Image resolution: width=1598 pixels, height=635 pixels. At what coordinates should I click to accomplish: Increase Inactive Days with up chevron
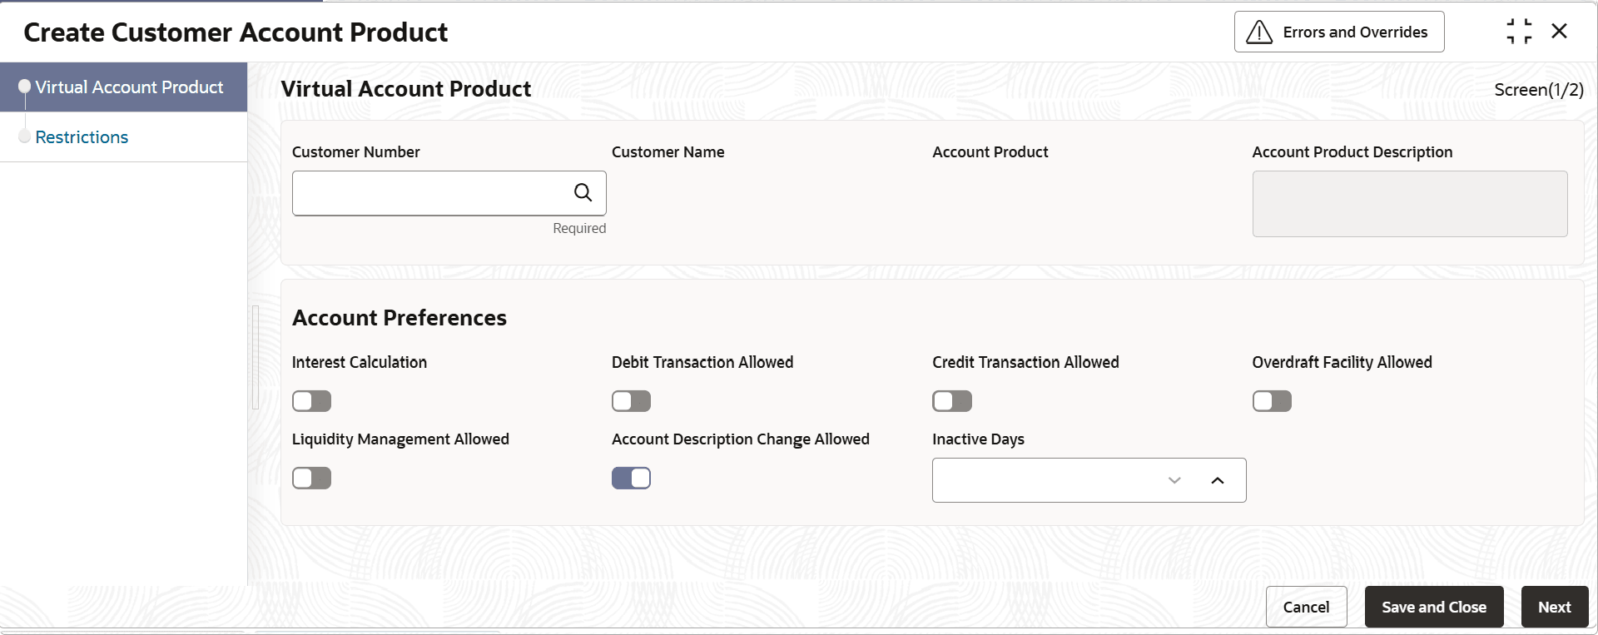(1218, 480)
